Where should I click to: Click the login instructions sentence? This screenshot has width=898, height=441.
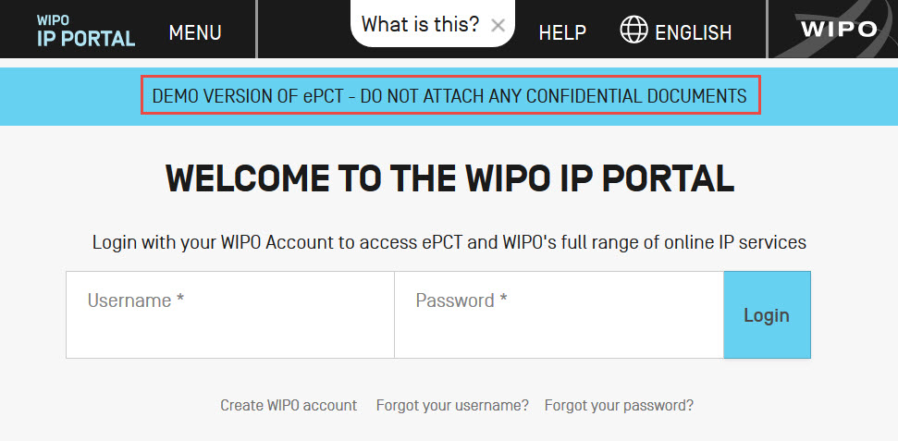449,242
